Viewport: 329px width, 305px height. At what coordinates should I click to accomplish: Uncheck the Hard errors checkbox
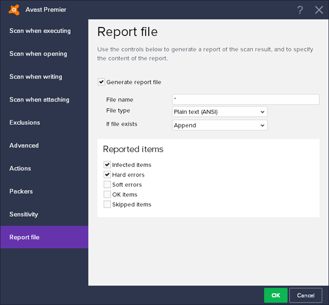[x=107, y=175]
